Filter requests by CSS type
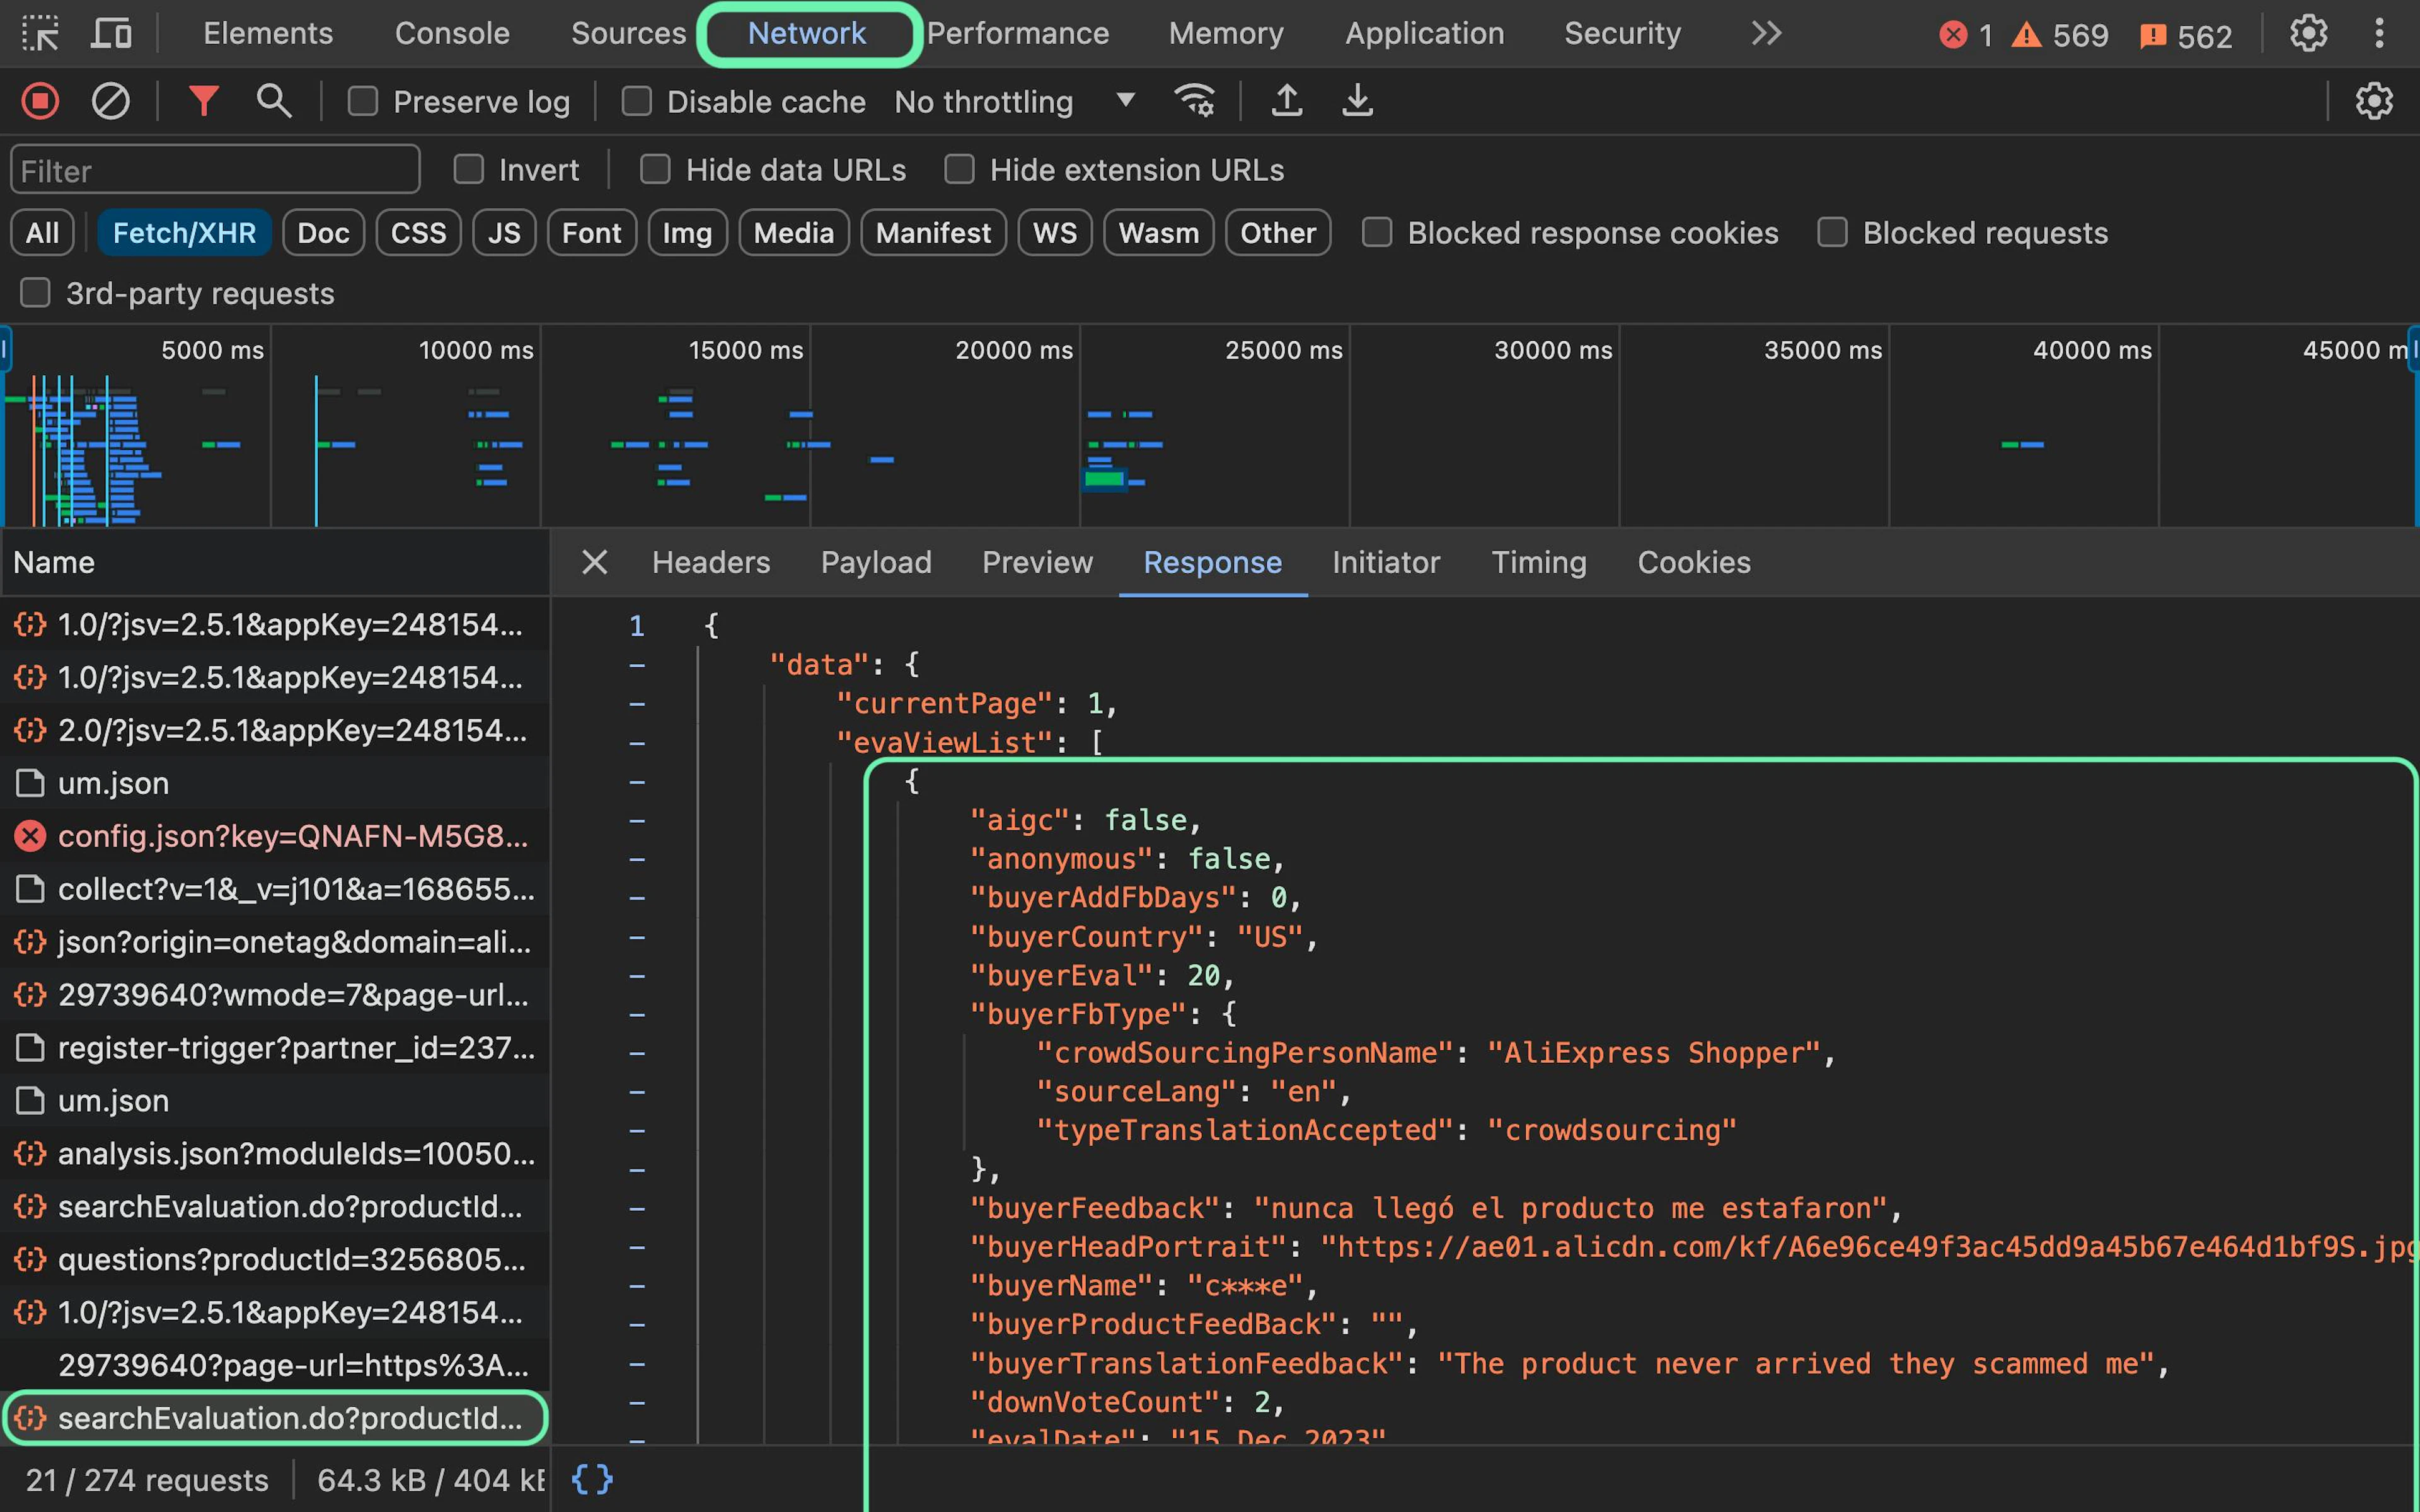 click(x=418, y=233)
